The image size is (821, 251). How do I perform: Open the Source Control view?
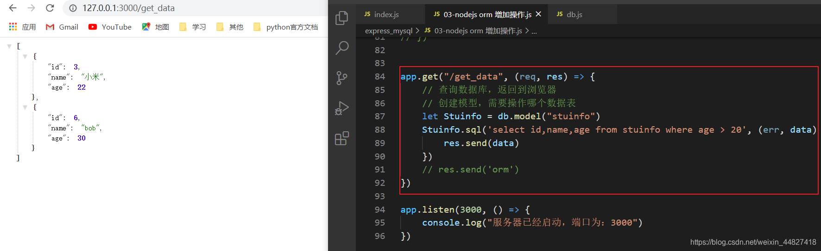point(342,78)
